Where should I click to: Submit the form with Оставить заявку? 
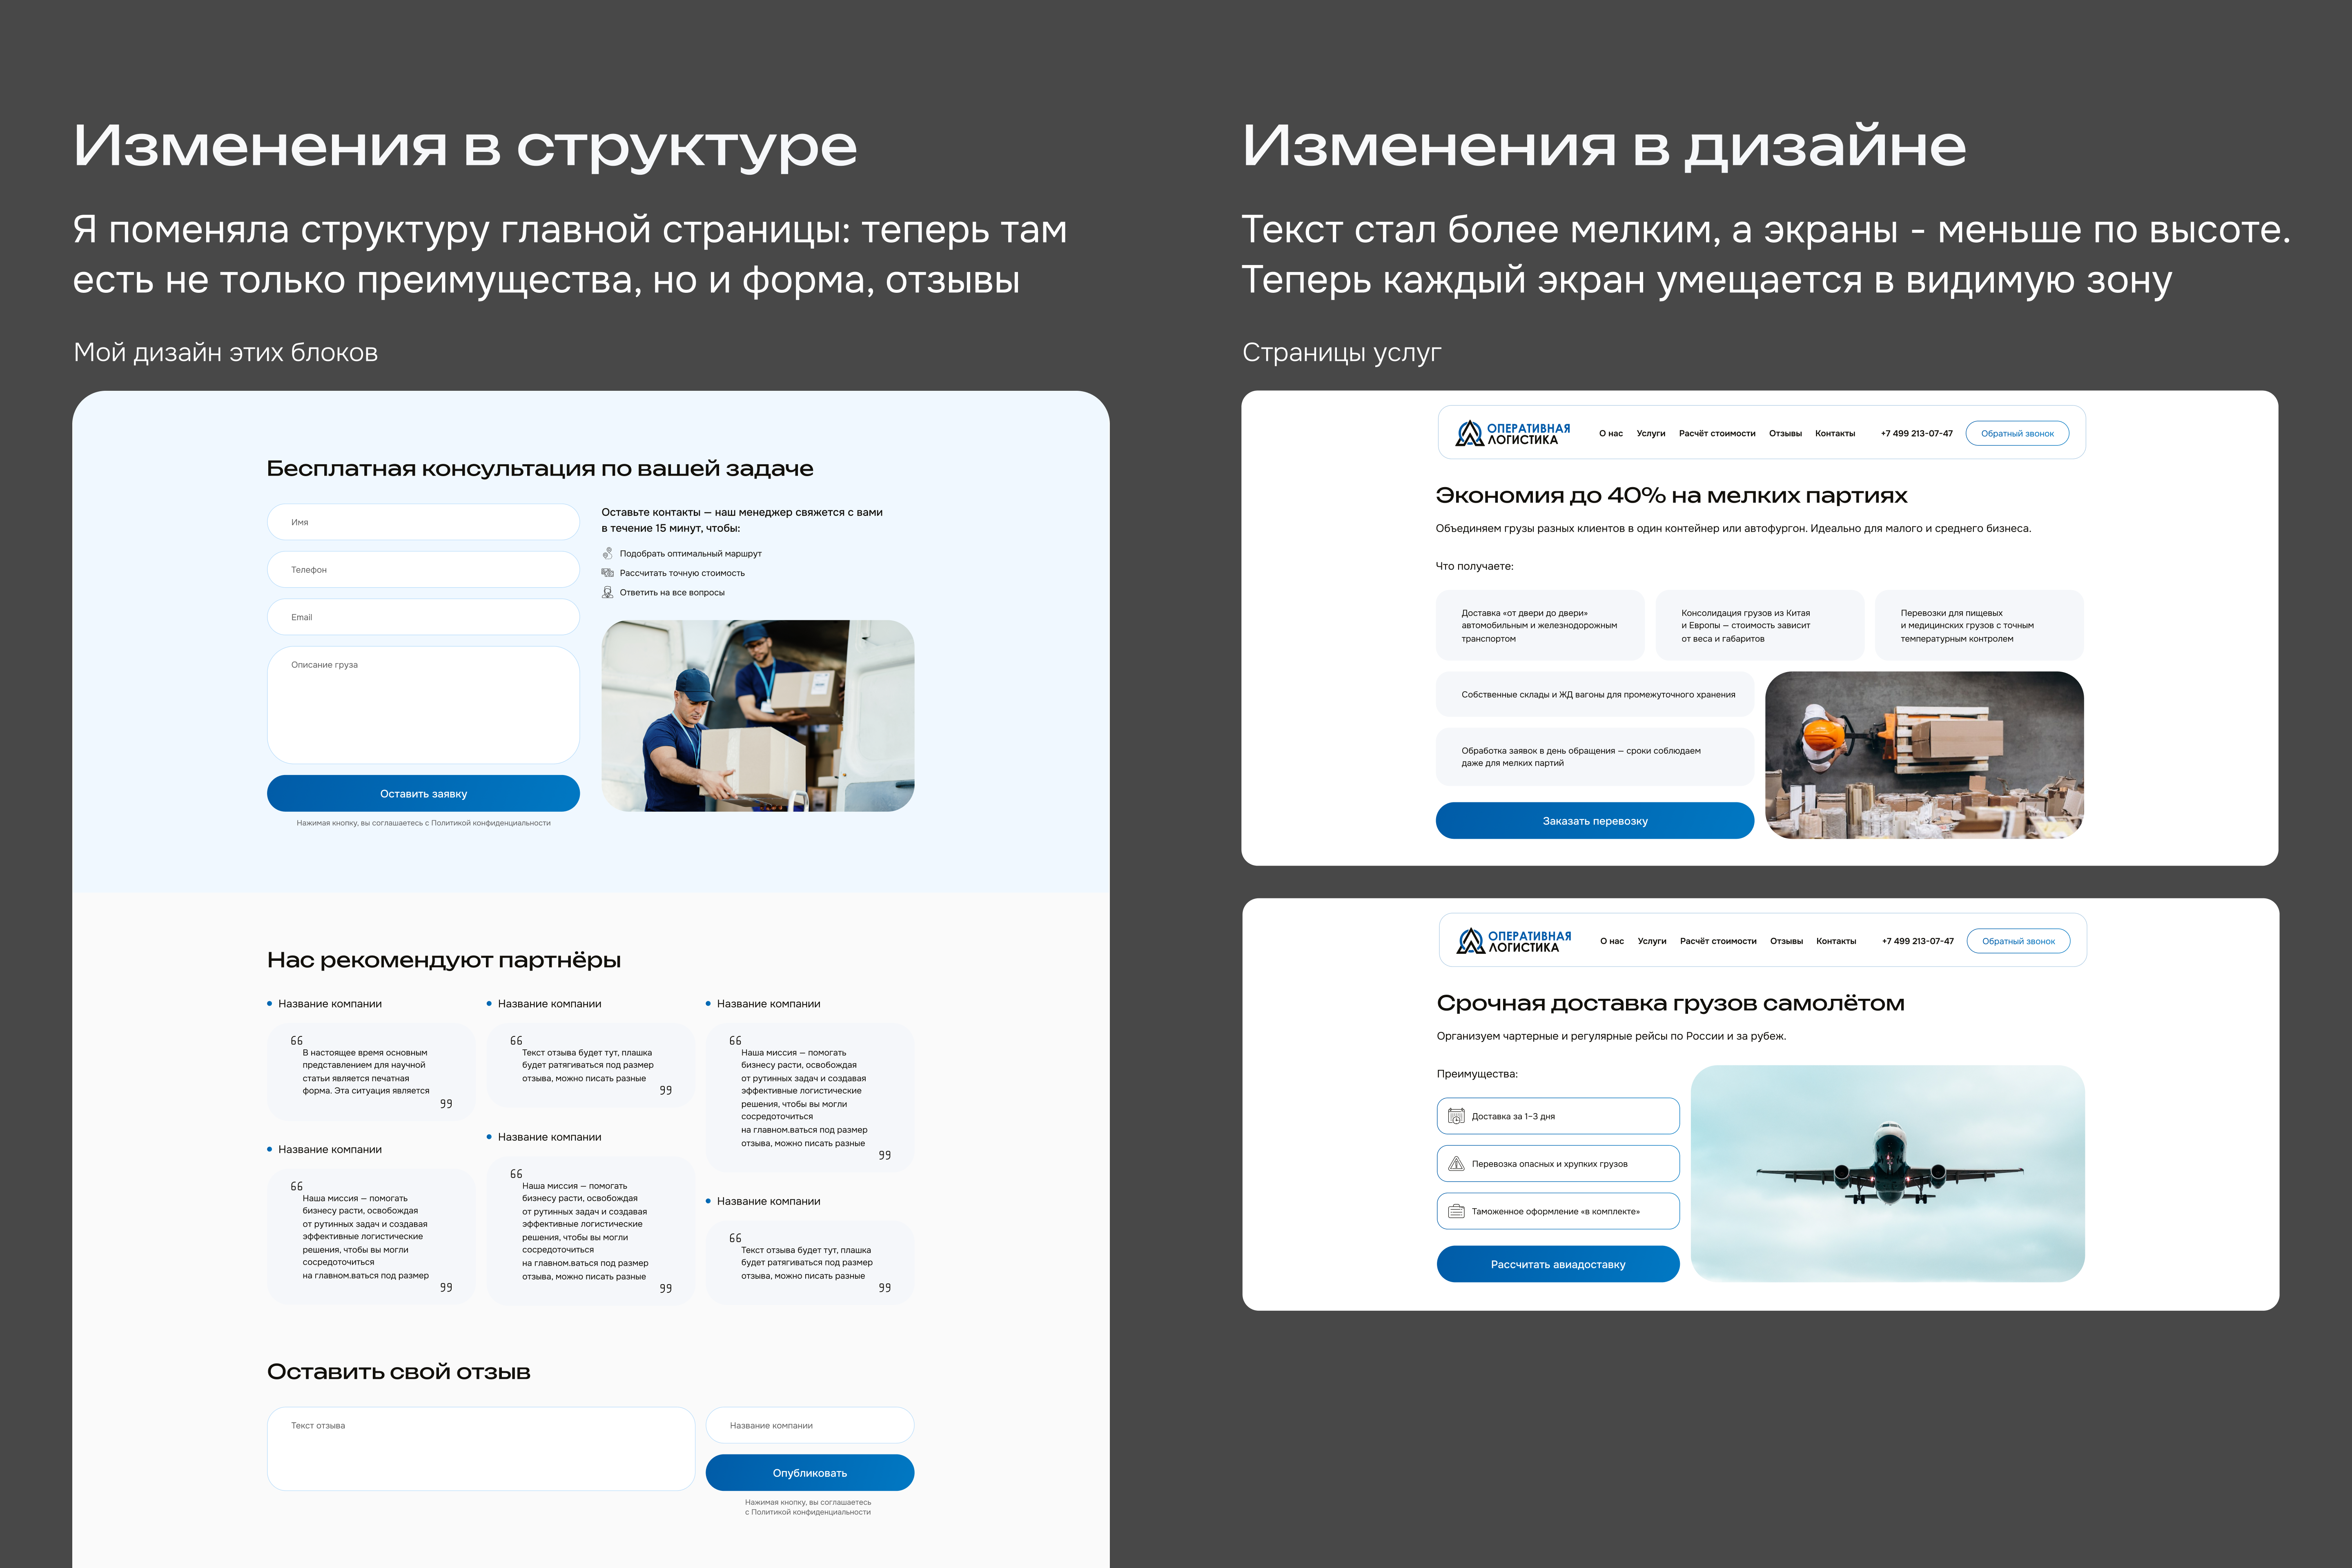(x=423, y=793)
